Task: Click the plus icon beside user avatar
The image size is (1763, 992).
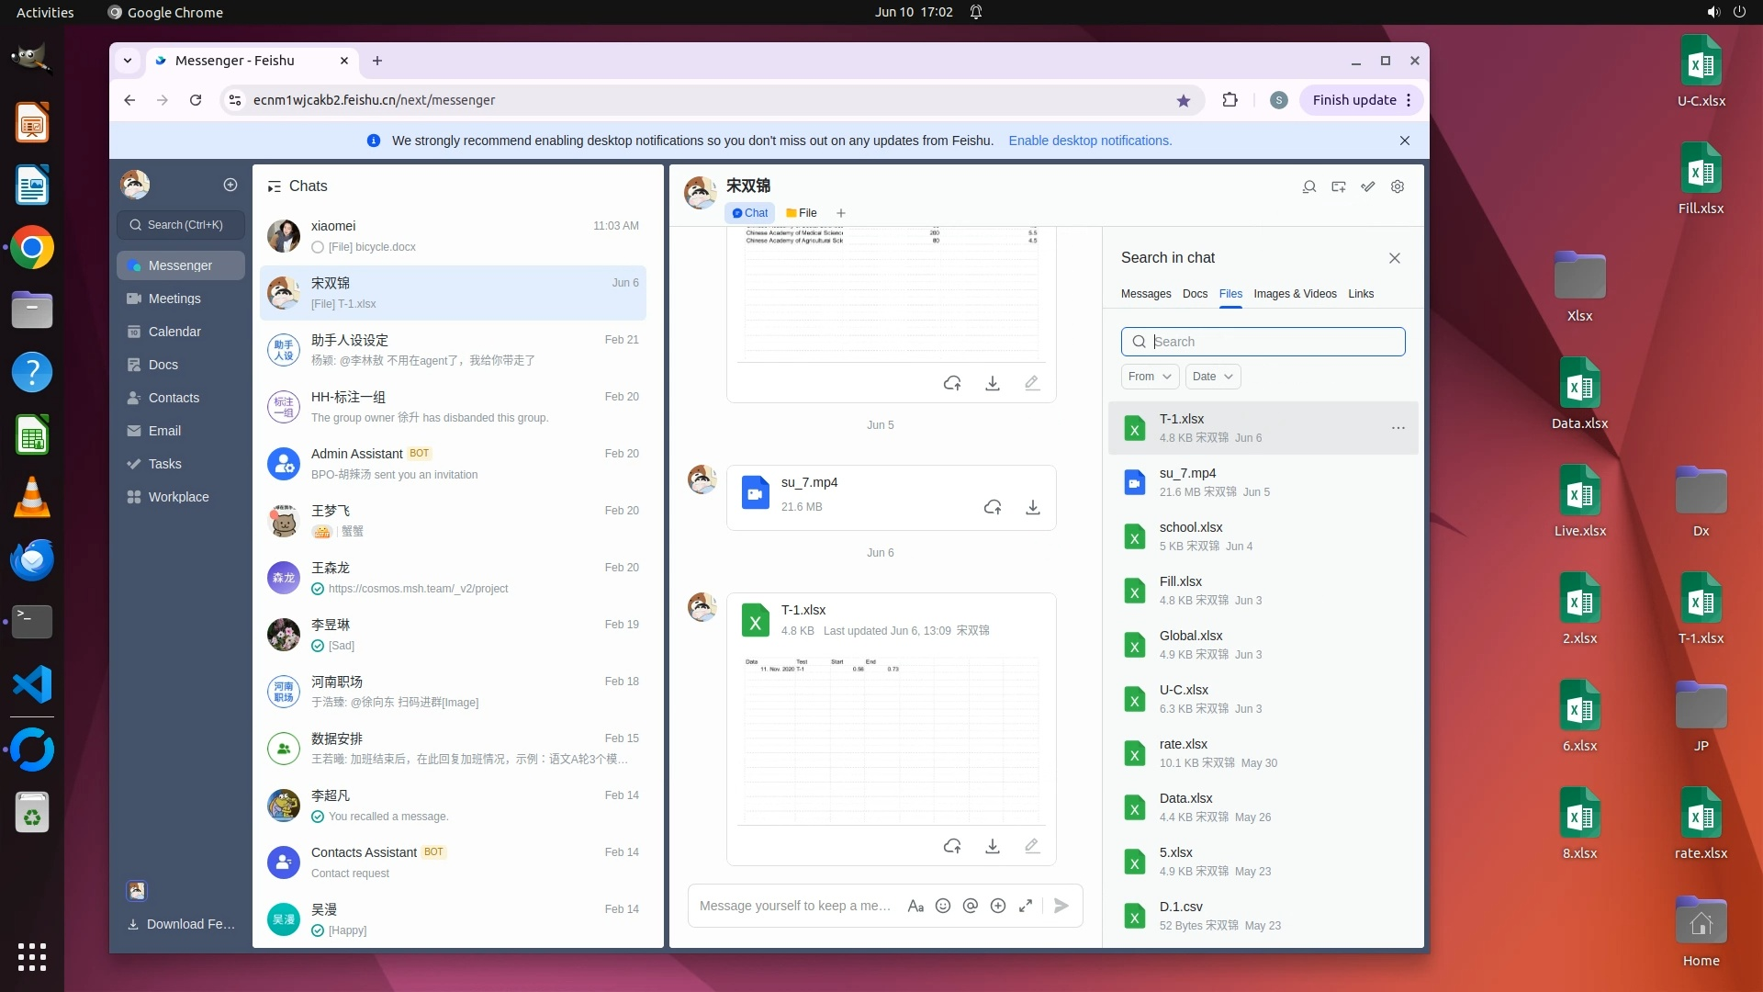Action: coord(230,185)
